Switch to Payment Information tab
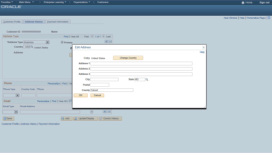The image size is (272, 153). click(58, 22)
